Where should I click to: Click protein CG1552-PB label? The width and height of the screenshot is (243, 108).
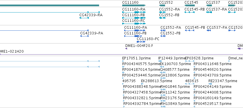click(x=170, y=33)
